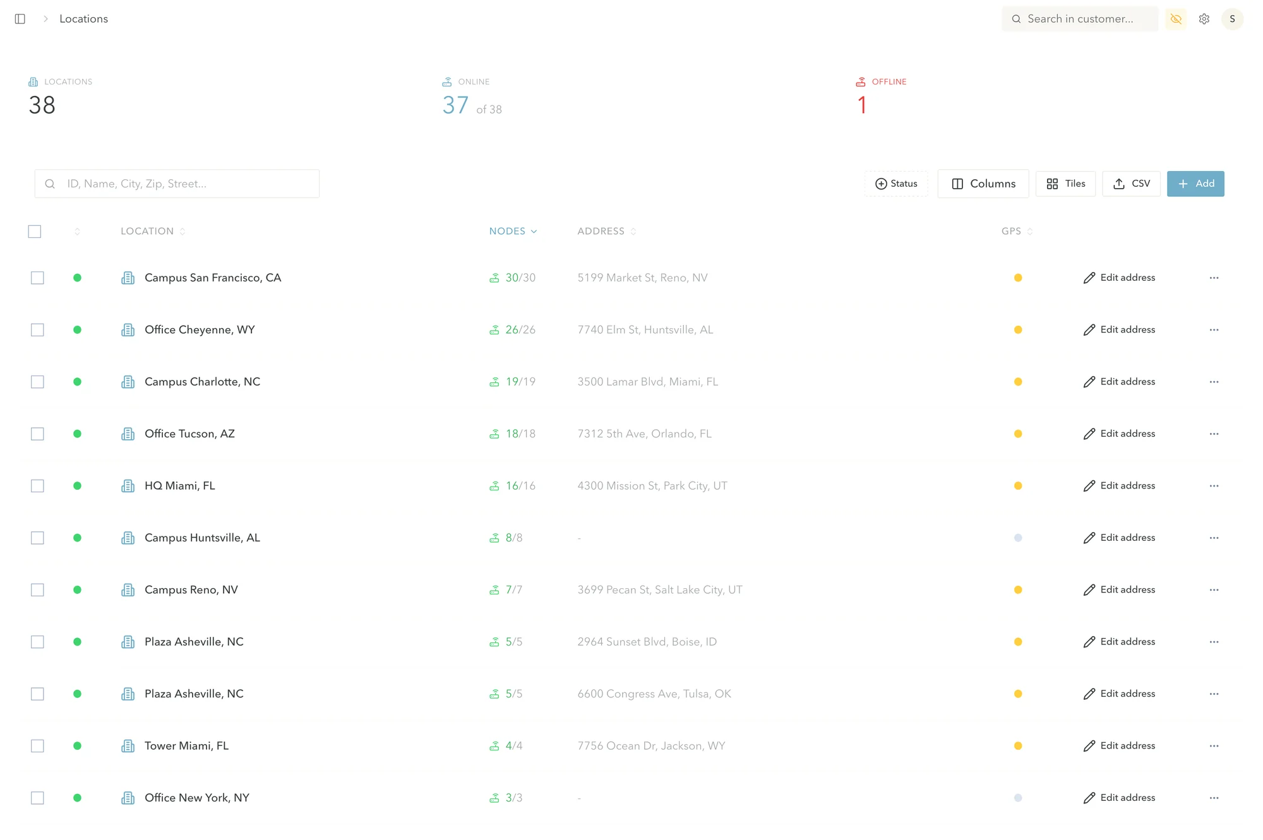This screenshot has height=840, width=1263.
Task: Click building icon for Campus San Francisco, CA
Action: pos(128,278)
